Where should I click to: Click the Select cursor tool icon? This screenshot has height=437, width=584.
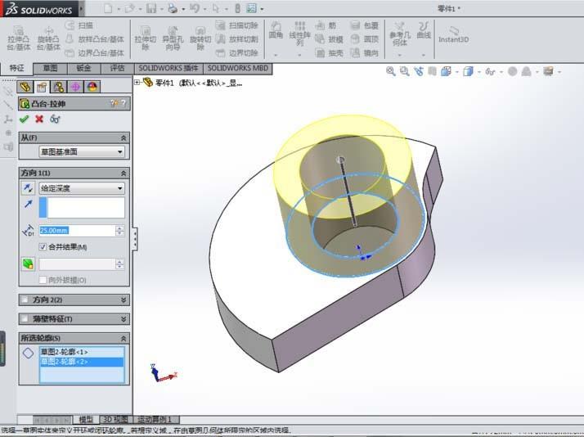pos(216,8)
